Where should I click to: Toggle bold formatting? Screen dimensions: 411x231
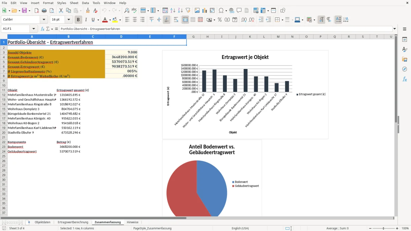coord(78,20)
